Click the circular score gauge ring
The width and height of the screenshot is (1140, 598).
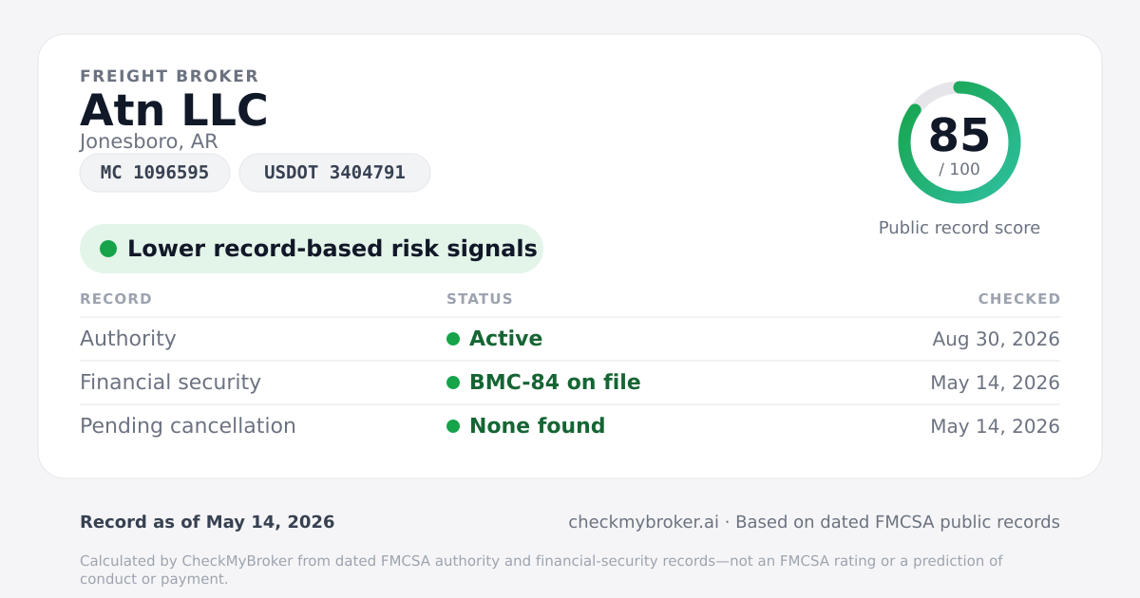click(x=959, y=142)
